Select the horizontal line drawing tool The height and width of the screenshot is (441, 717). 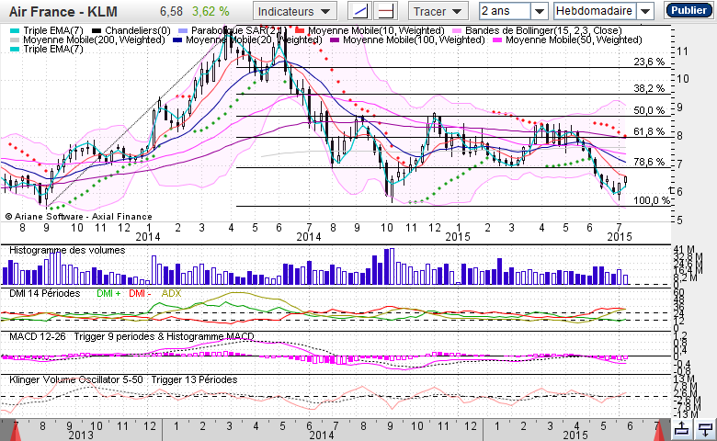386,11
